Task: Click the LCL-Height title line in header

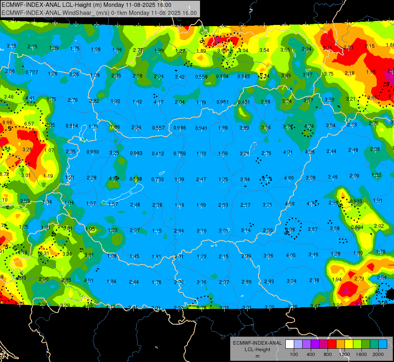Action: pyautogui.click(x=87, y=5)
